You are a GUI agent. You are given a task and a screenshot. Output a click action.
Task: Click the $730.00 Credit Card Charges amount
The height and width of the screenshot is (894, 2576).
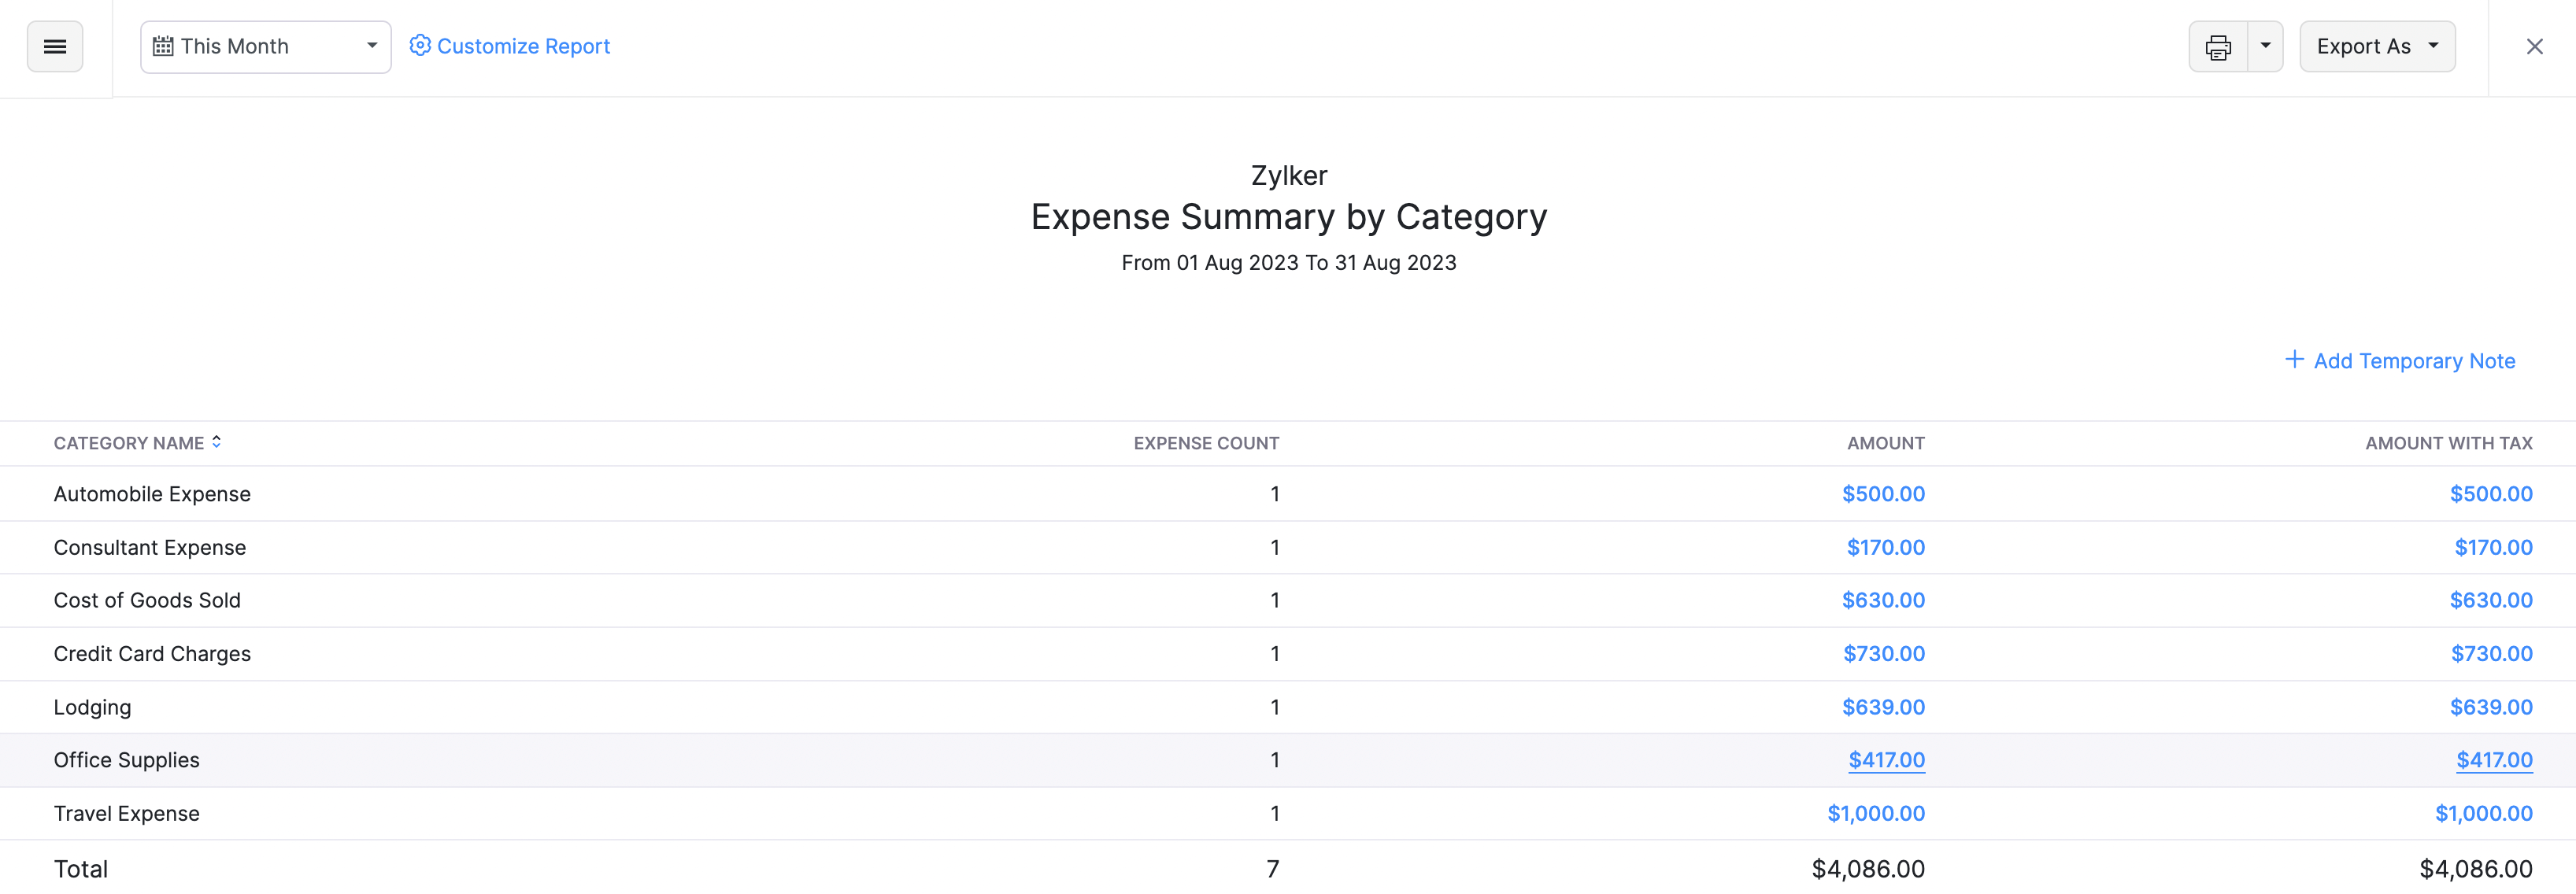pyautogui.click(x=1884, y=653)
